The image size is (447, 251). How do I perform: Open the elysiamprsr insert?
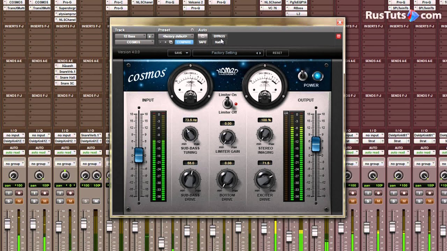point(65,14)
